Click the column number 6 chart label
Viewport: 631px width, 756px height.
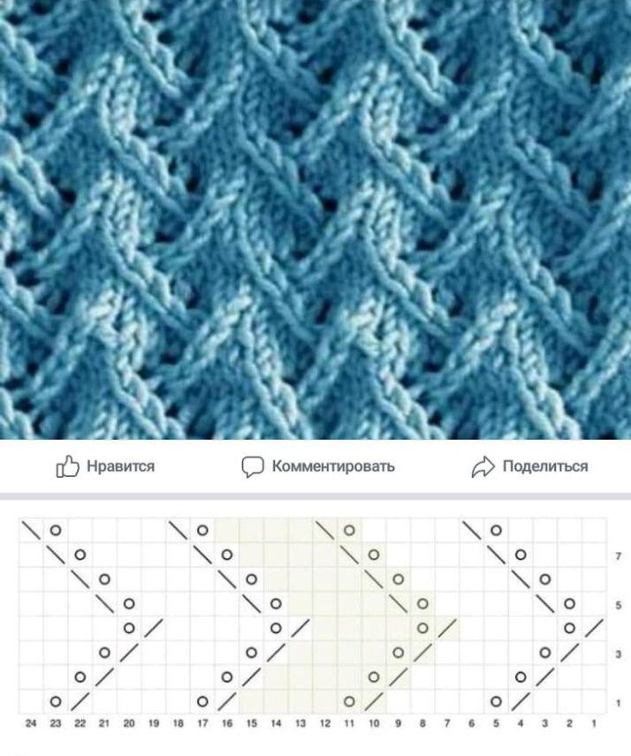click(471, 723)
